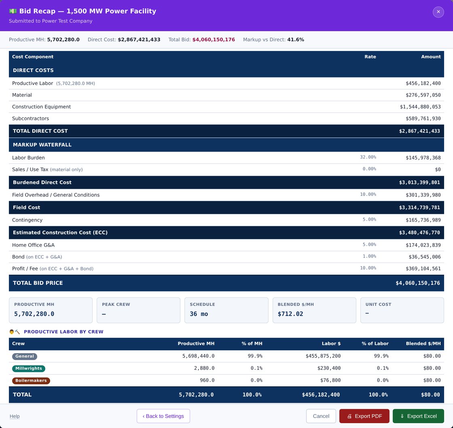This screenshot has width=453, height=428.
Task: Click the Cancel button
Action: (321, 416)
